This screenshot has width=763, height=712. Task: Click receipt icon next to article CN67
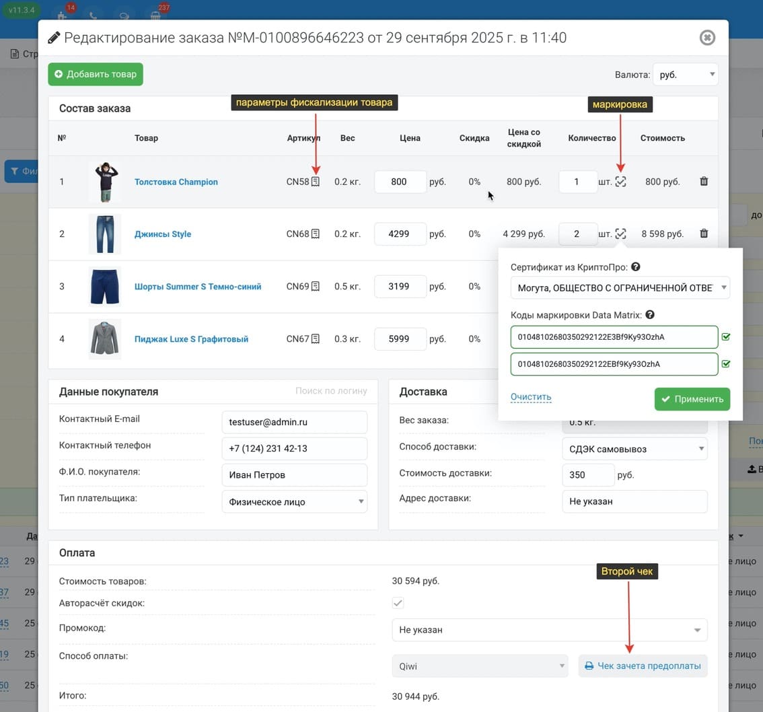(316, 339)
